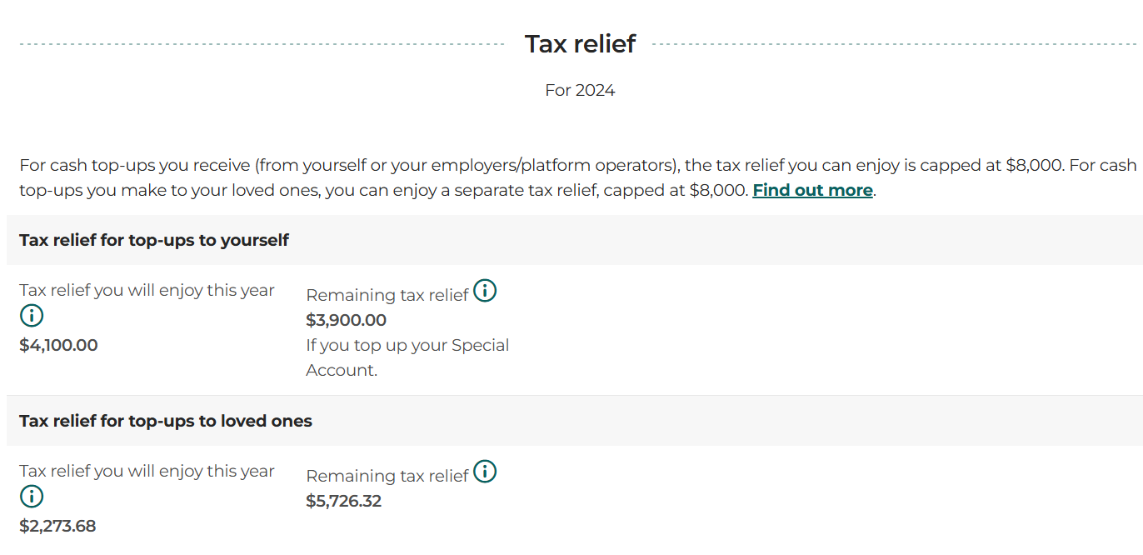This screenshot has width=1143, height=555.
Task: Click info icon under yourself top-ups enjoyed relief
Action: point(32,316)
